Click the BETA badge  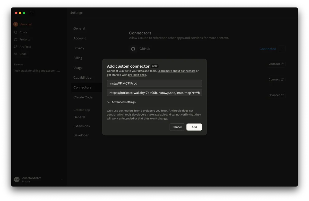coord(155,66)
